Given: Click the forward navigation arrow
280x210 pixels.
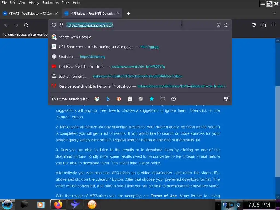Looking at the screenshot, I should [x=16, y=25].
